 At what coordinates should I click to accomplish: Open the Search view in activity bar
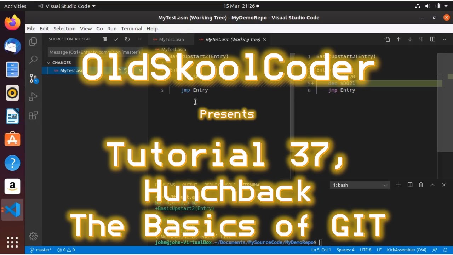point(33,59)
